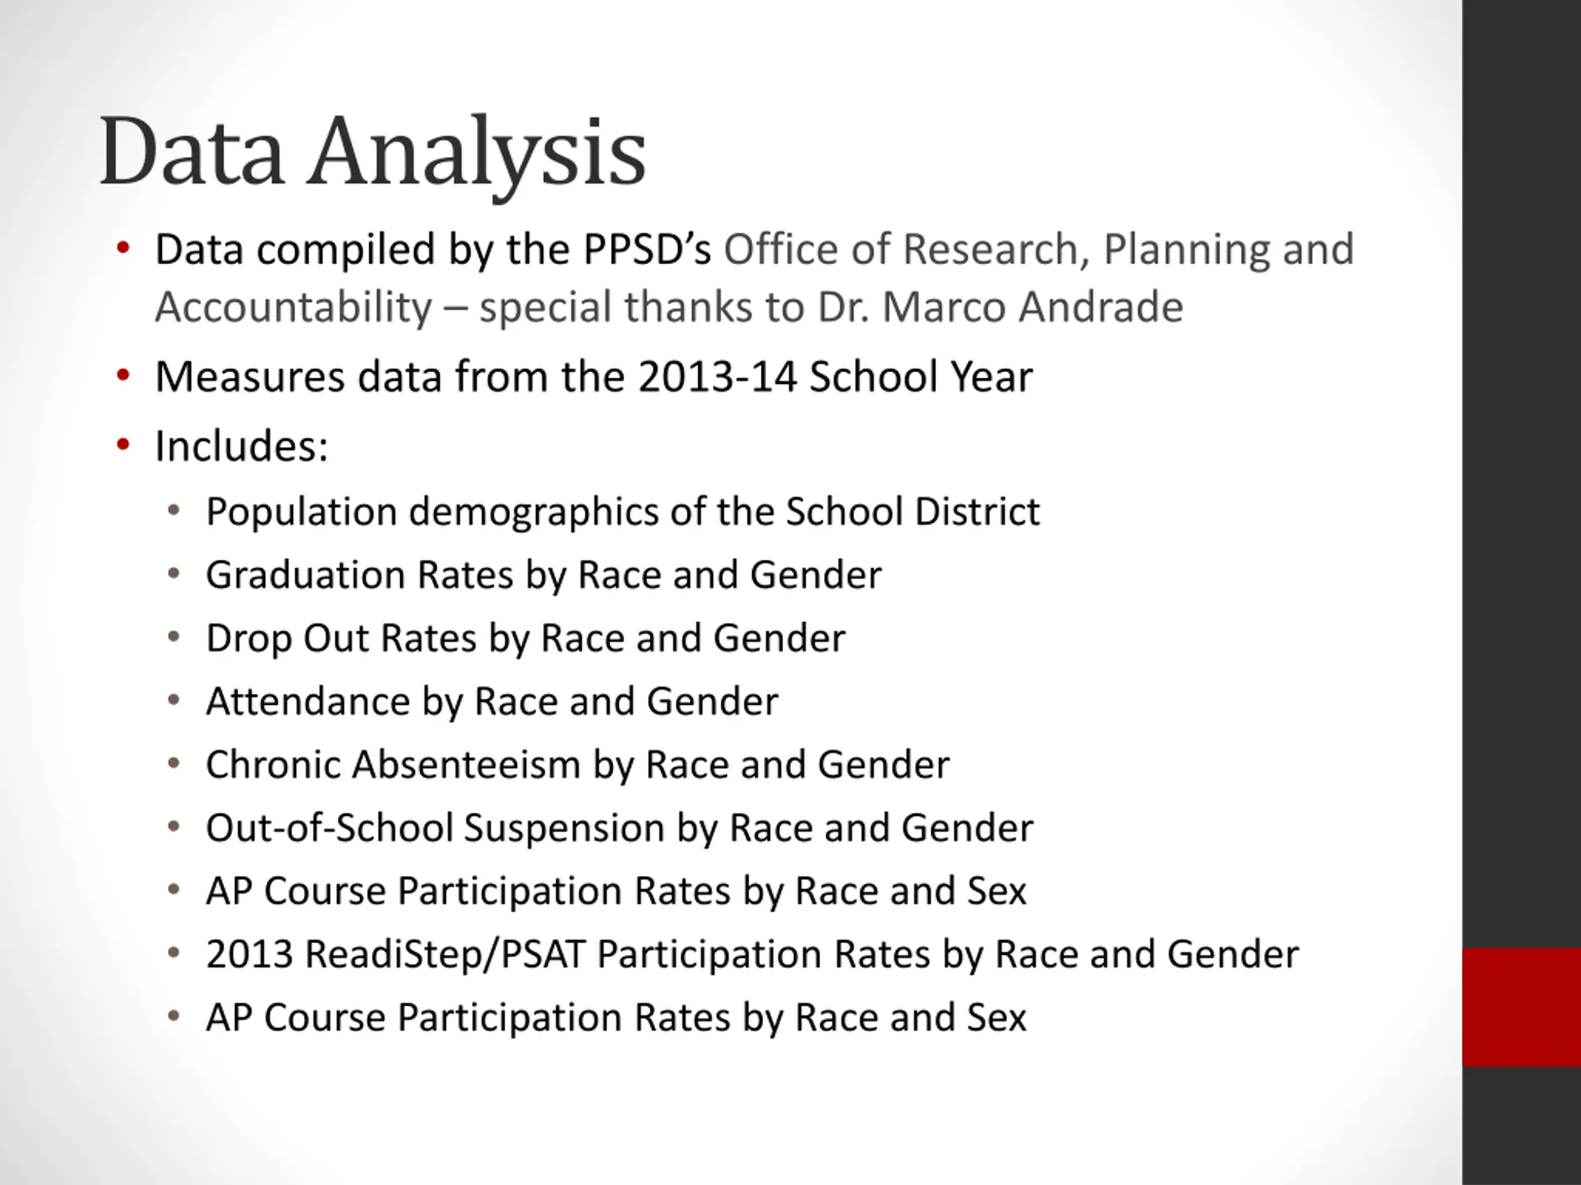Click the last AP Course Participation Rates line
1581x1185 pixels.
pos(616,1018)
